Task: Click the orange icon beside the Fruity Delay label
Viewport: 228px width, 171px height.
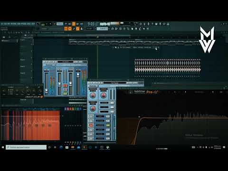Action: pos(42,97)
